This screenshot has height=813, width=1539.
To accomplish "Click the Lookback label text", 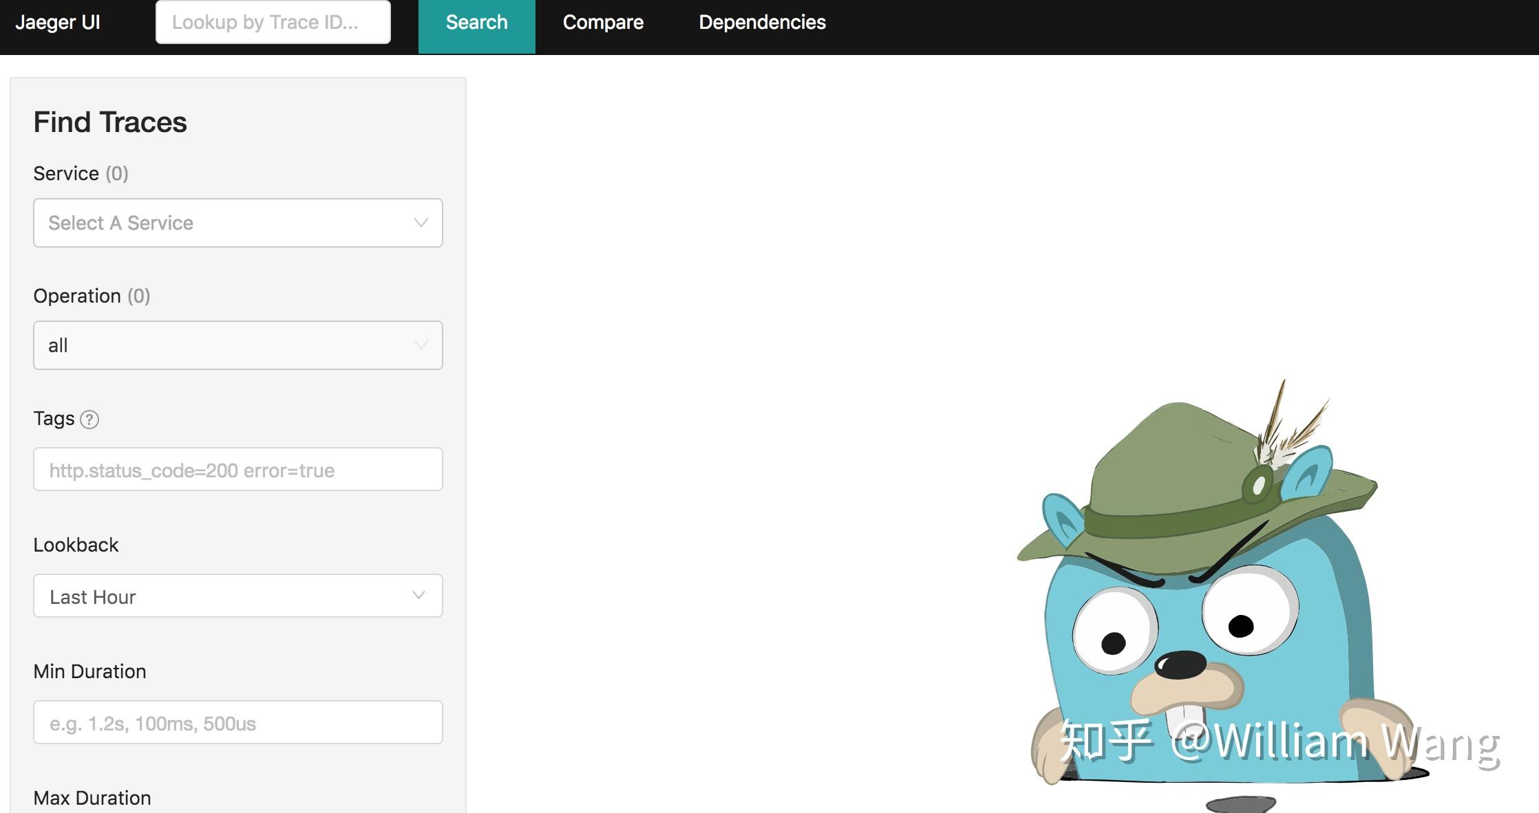I will [x=76, y=545].
